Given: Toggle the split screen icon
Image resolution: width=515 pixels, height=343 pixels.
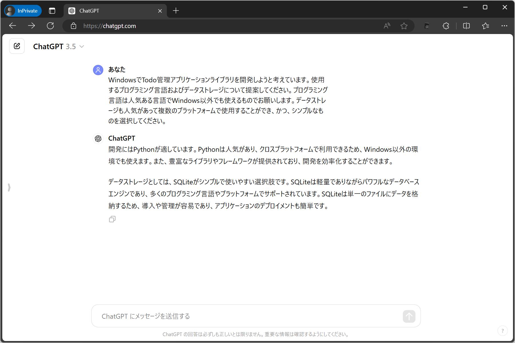Looking at the screenshot, I should pos(466,26).
